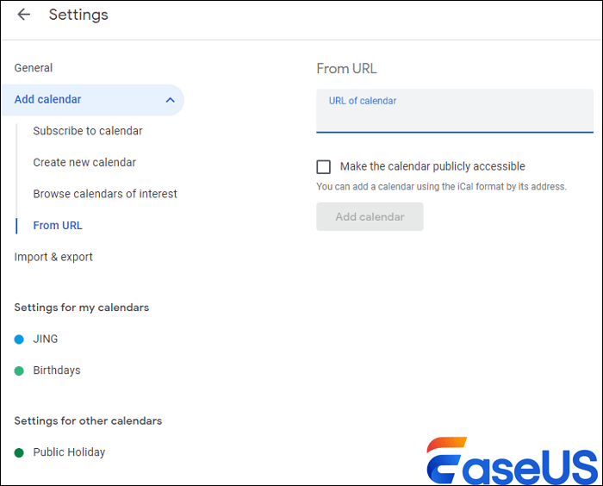Click the EaseUS logo watermark
The width and height of the screenshot is (603, 486).
[x=512, y=462]
